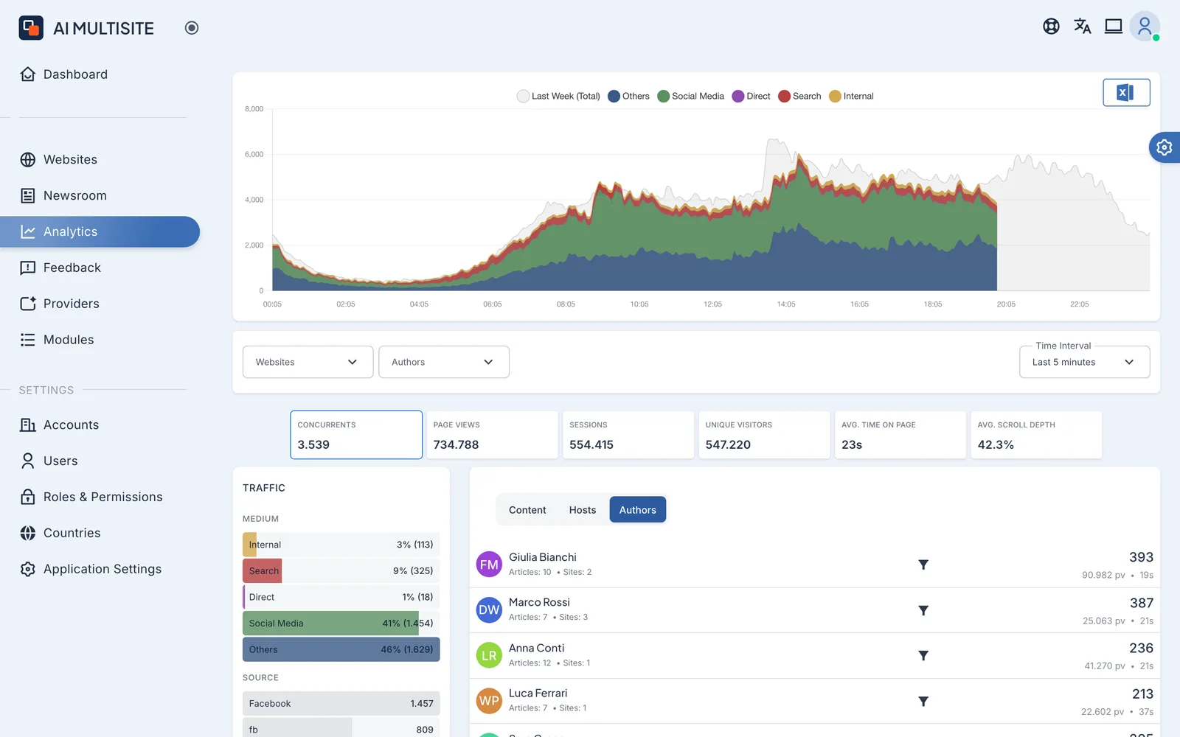Screen dimensions: 1180x737
Task: Toggle Others legend series
Action: [x=628, y=97]
